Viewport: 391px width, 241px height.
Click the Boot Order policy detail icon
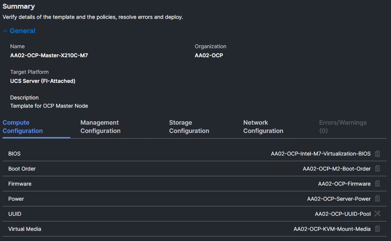point(378,168)
